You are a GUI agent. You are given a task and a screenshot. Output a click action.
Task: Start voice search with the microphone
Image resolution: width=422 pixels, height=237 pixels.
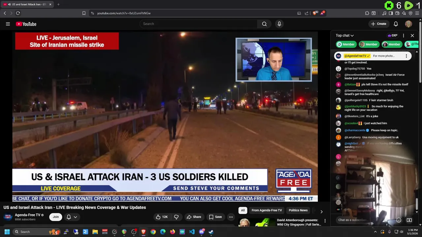click(279, 24)
